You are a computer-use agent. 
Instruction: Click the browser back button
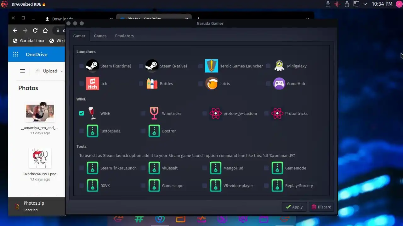click(15, 30)
